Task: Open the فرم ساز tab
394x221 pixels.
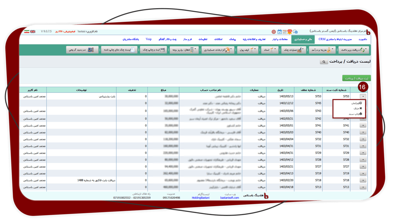Action: click(187, 39)
